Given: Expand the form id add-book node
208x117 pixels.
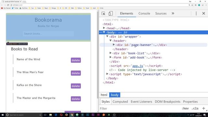Looking at the screenshot, I should [x=110, y=57].
